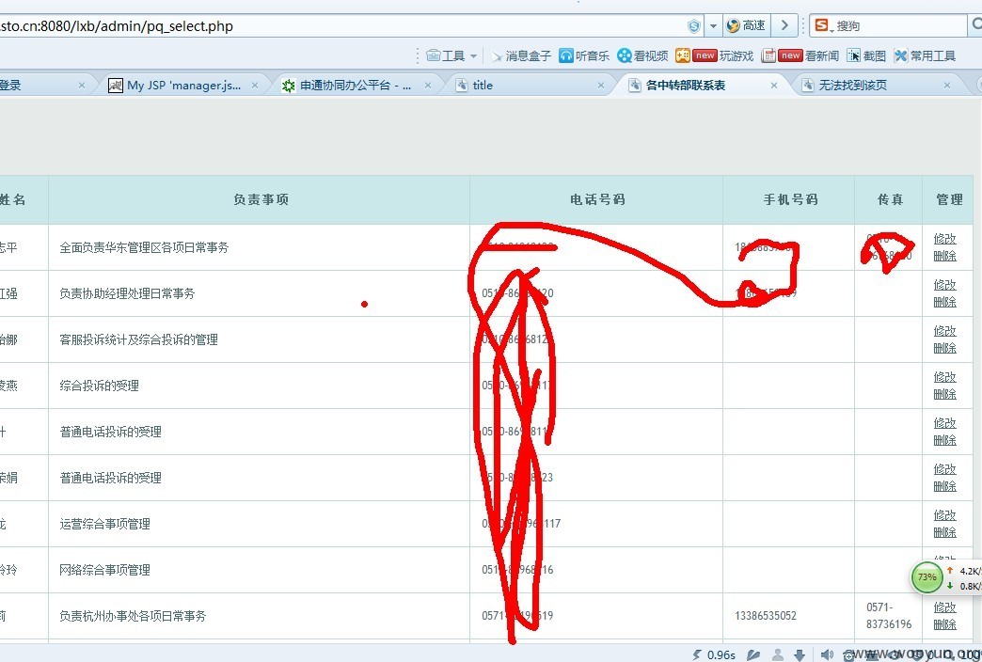The width and height of the screenshot is (982, 662).
Task: Click 修改 for 客服投诉统计及综合投诉的管理 row
Action: coord(944,331)
